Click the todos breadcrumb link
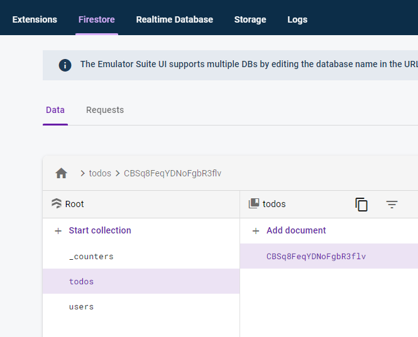The height and width of the screenshot is (337, 418). (100, 173)
